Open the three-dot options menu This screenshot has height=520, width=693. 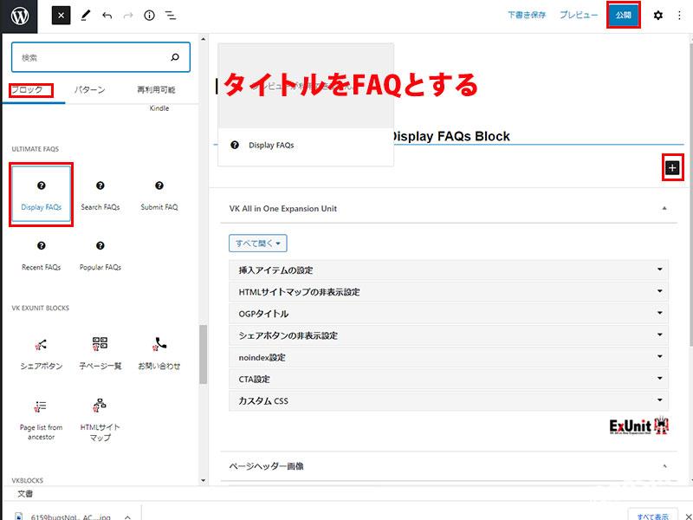pyautogui.click(x=678, y=16)
